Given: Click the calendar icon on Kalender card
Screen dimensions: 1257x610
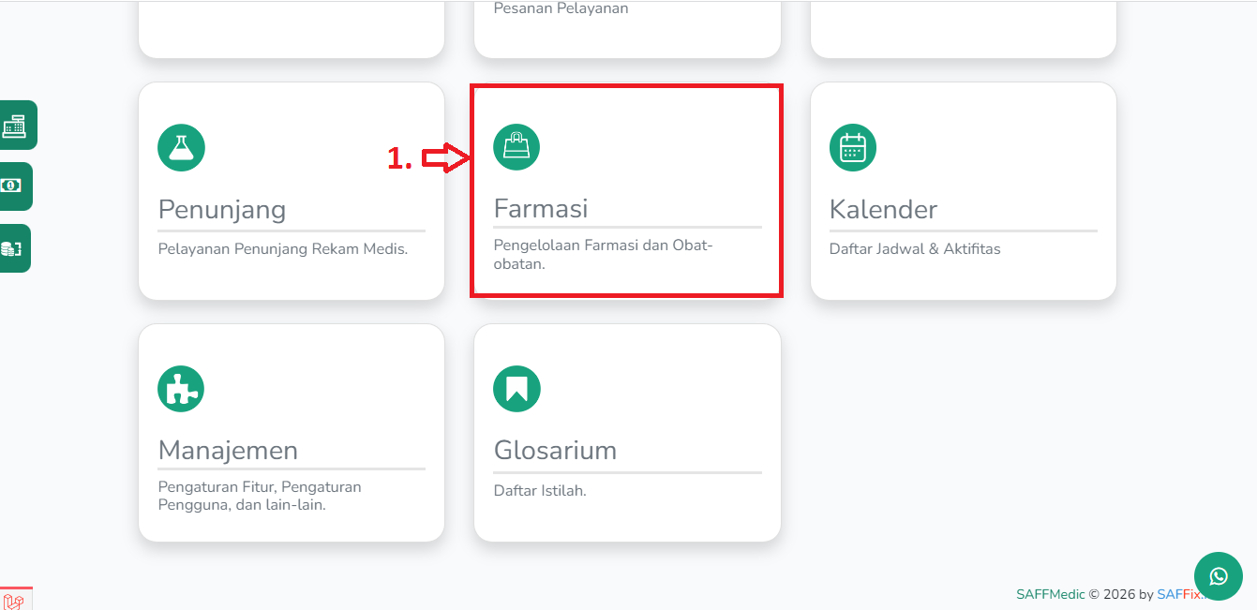Looking at the screenshot, I should coord(853,147).
